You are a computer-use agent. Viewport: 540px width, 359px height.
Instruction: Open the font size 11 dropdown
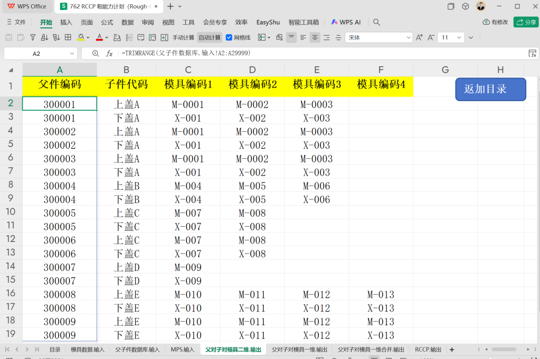[x=459, y=37]
